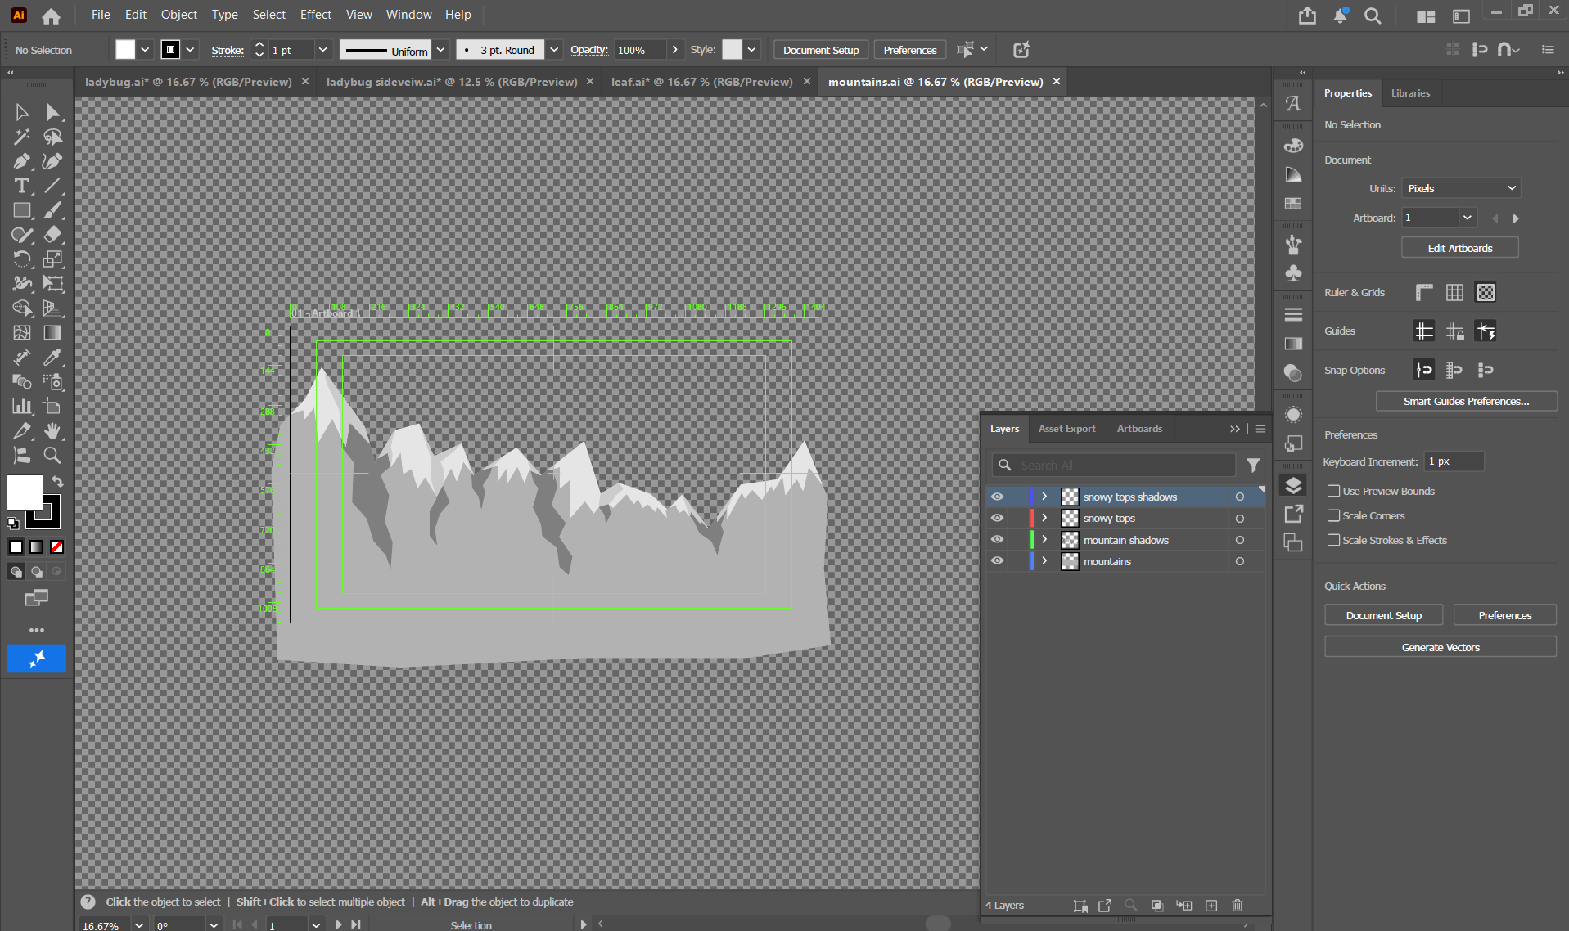This screenshot has height=931, width=1569.
Task: Click the layers search field
Action: click(x=1114, y=465)
